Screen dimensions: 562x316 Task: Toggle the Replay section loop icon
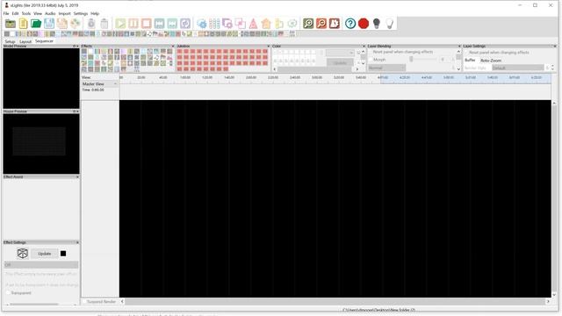185,24
